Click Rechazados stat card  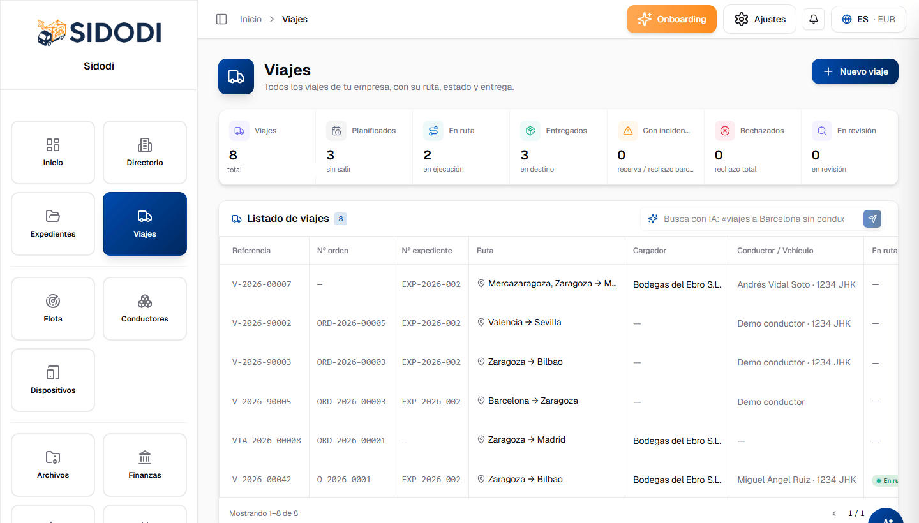[752, 147]
